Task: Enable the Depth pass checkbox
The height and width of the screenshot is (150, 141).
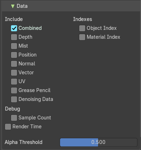Action: 14,37
